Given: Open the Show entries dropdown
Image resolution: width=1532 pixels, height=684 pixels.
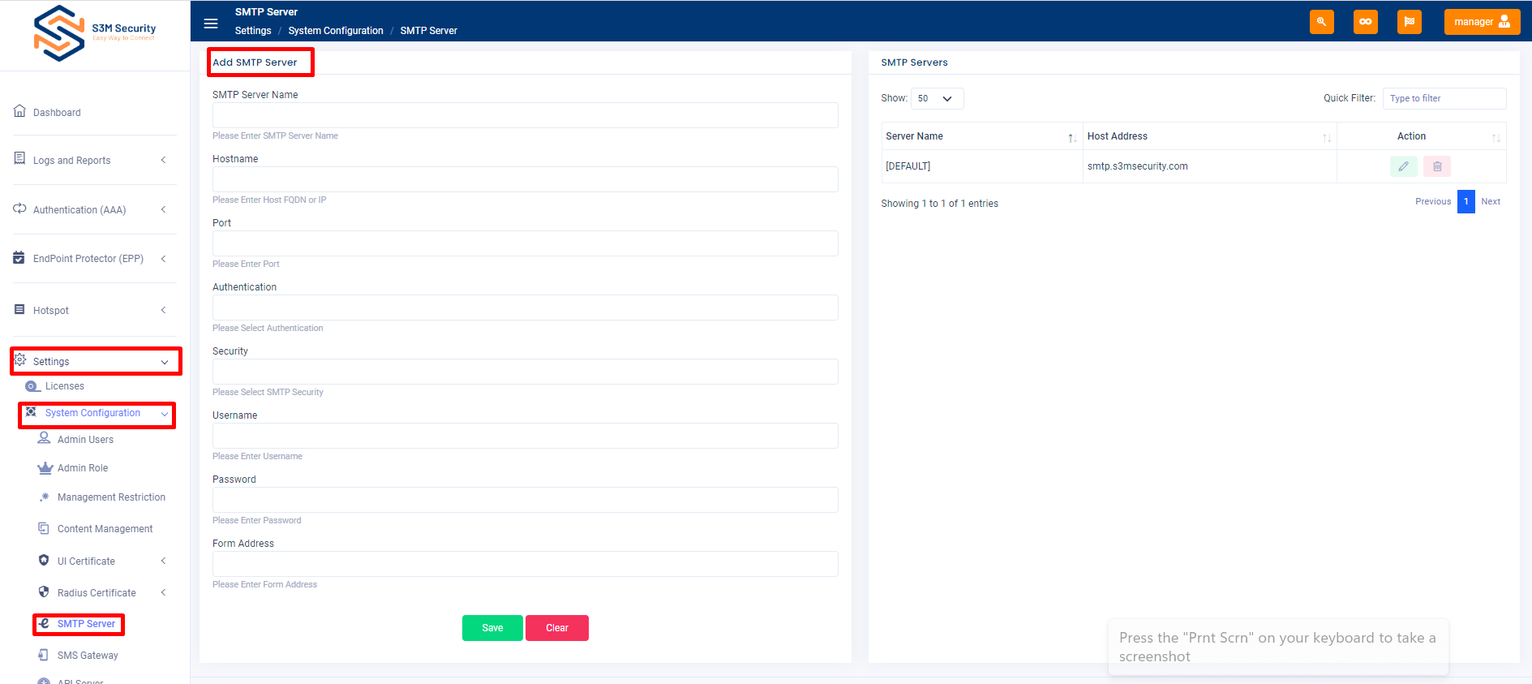Looking at the screenshot, I should tap(937, 98).
